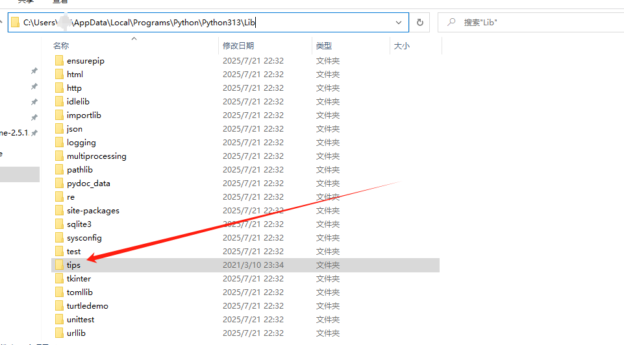Select the turtledemo folder name
This screenshot has width=624, height=345.
point(87,305)
